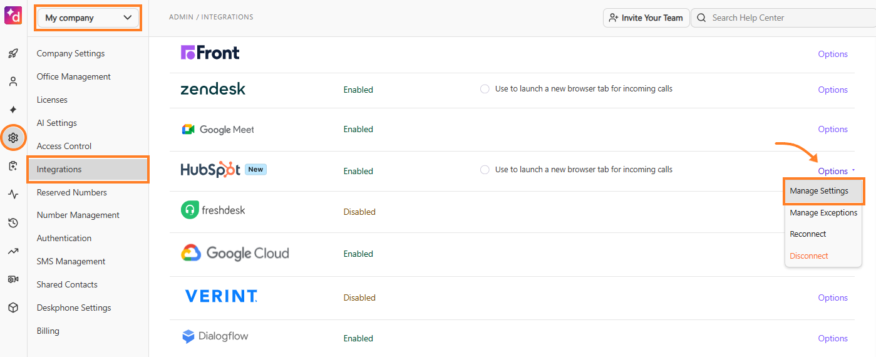Open AI Settings
This screenshot has height=357, width=876.
point(57,123)
